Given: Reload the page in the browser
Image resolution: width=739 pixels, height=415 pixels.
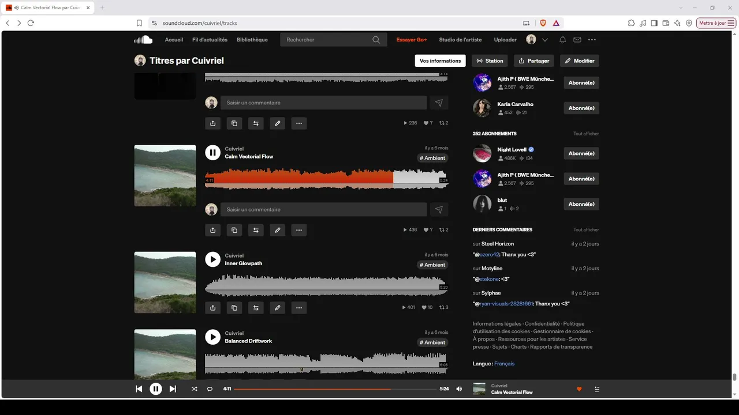Looking at the screenshot, I should pyautogui.click(x=31, y=23).
